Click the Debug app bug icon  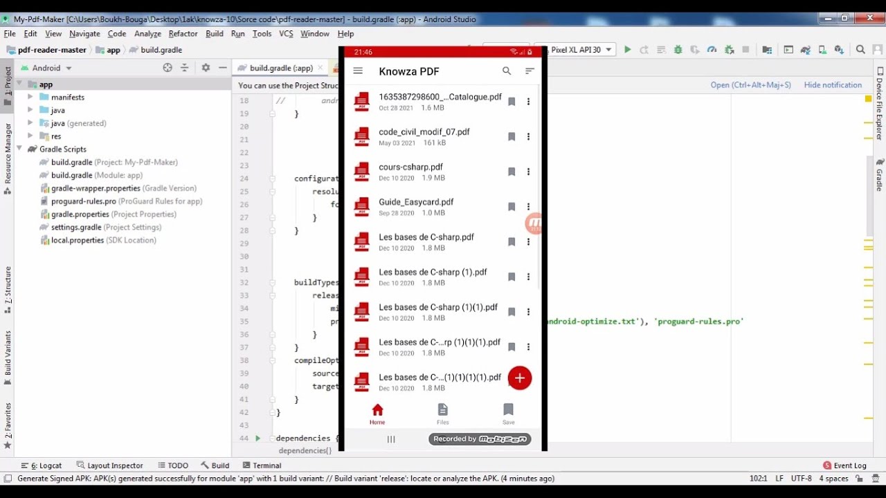tap(678, 50)
